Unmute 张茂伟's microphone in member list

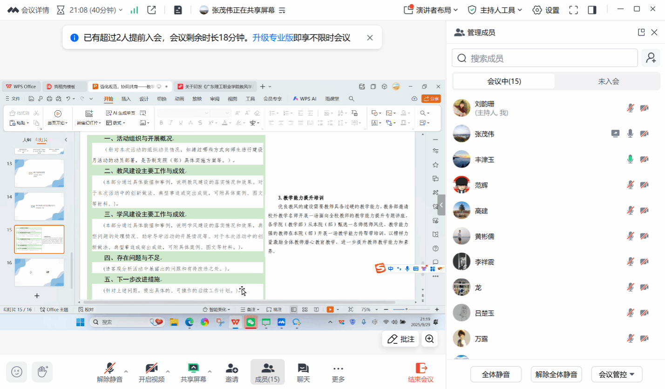click(630, 134)
